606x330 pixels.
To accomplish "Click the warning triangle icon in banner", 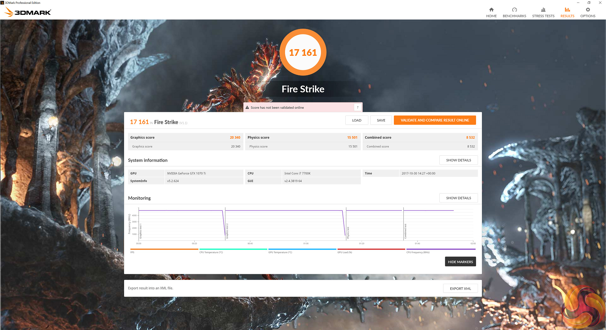I will (x=247, y=107).
